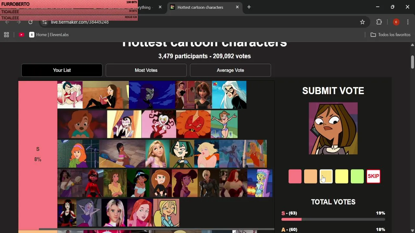Viewport: 415px width, 233px height.
Task: Select the Jessica Rabbit thumbnail
Action: click(233, 183)
